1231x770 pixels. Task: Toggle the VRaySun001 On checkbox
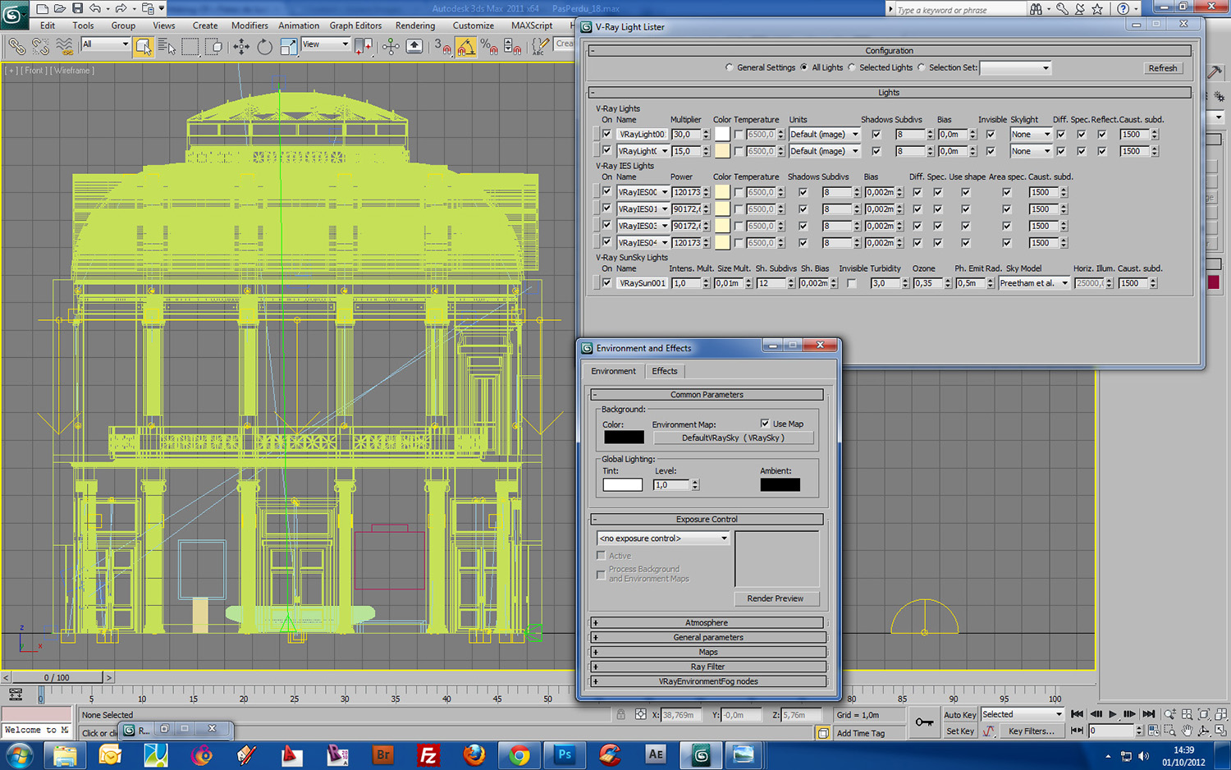coord(606,283)
